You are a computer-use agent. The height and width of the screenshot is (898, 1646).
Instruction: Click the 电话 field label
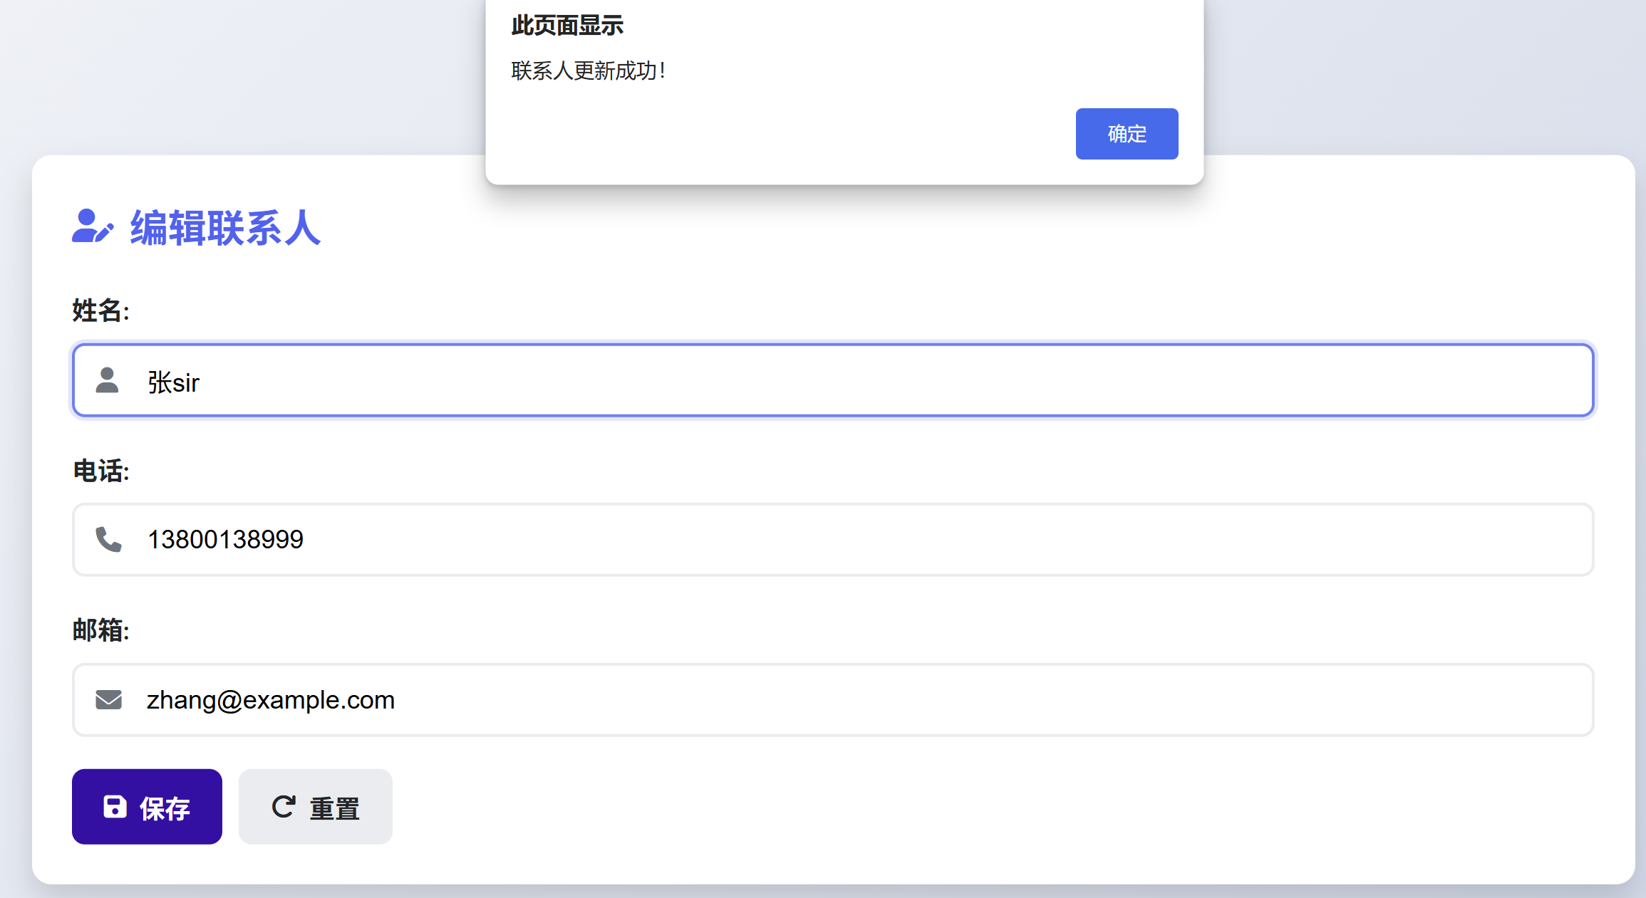tap(100, 471)
